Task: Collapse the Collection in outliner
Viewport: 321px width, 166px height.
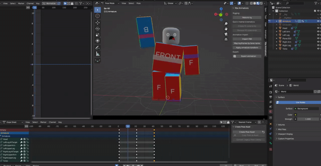Action: click(273, 11)
